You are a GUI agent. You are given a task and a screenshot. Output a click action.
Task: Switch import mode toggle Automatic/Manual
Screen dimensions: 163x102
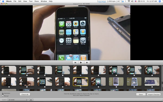(3, 95)
